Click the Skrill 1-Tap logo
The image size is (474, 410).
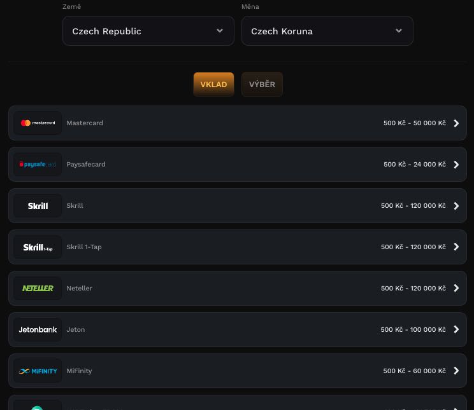point(38,247)
